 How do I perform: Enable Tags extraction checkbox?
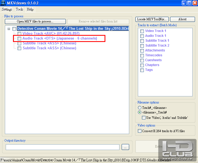[142, 70]
